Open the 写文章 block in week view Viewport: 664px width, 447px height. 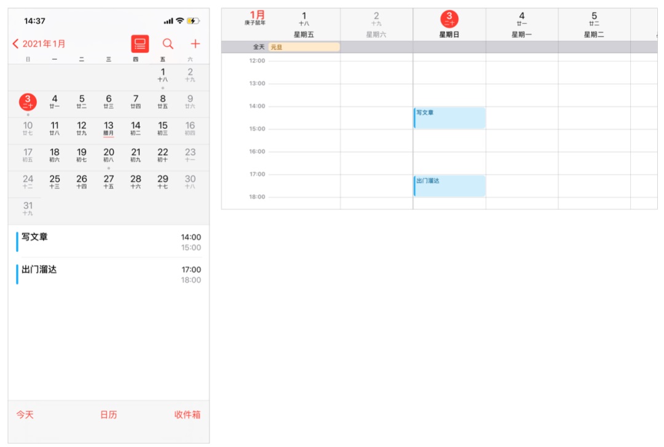pos(449,118)
